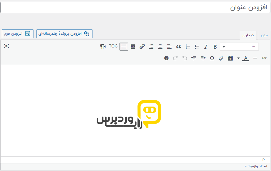Select the logo image in editor
Viewport: 271px width, 171px height.
(129, 114)
